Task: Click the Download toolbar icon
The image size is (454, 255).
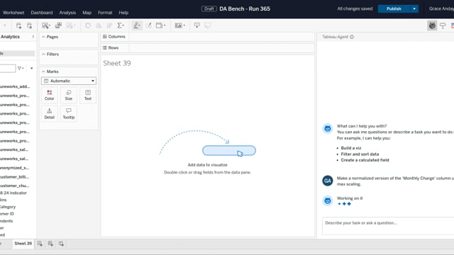Action: 197,25
